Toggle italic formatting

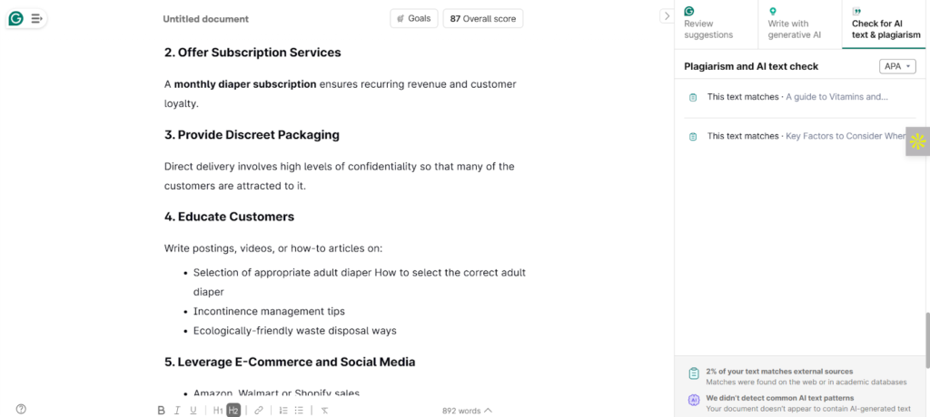point(178,411)
